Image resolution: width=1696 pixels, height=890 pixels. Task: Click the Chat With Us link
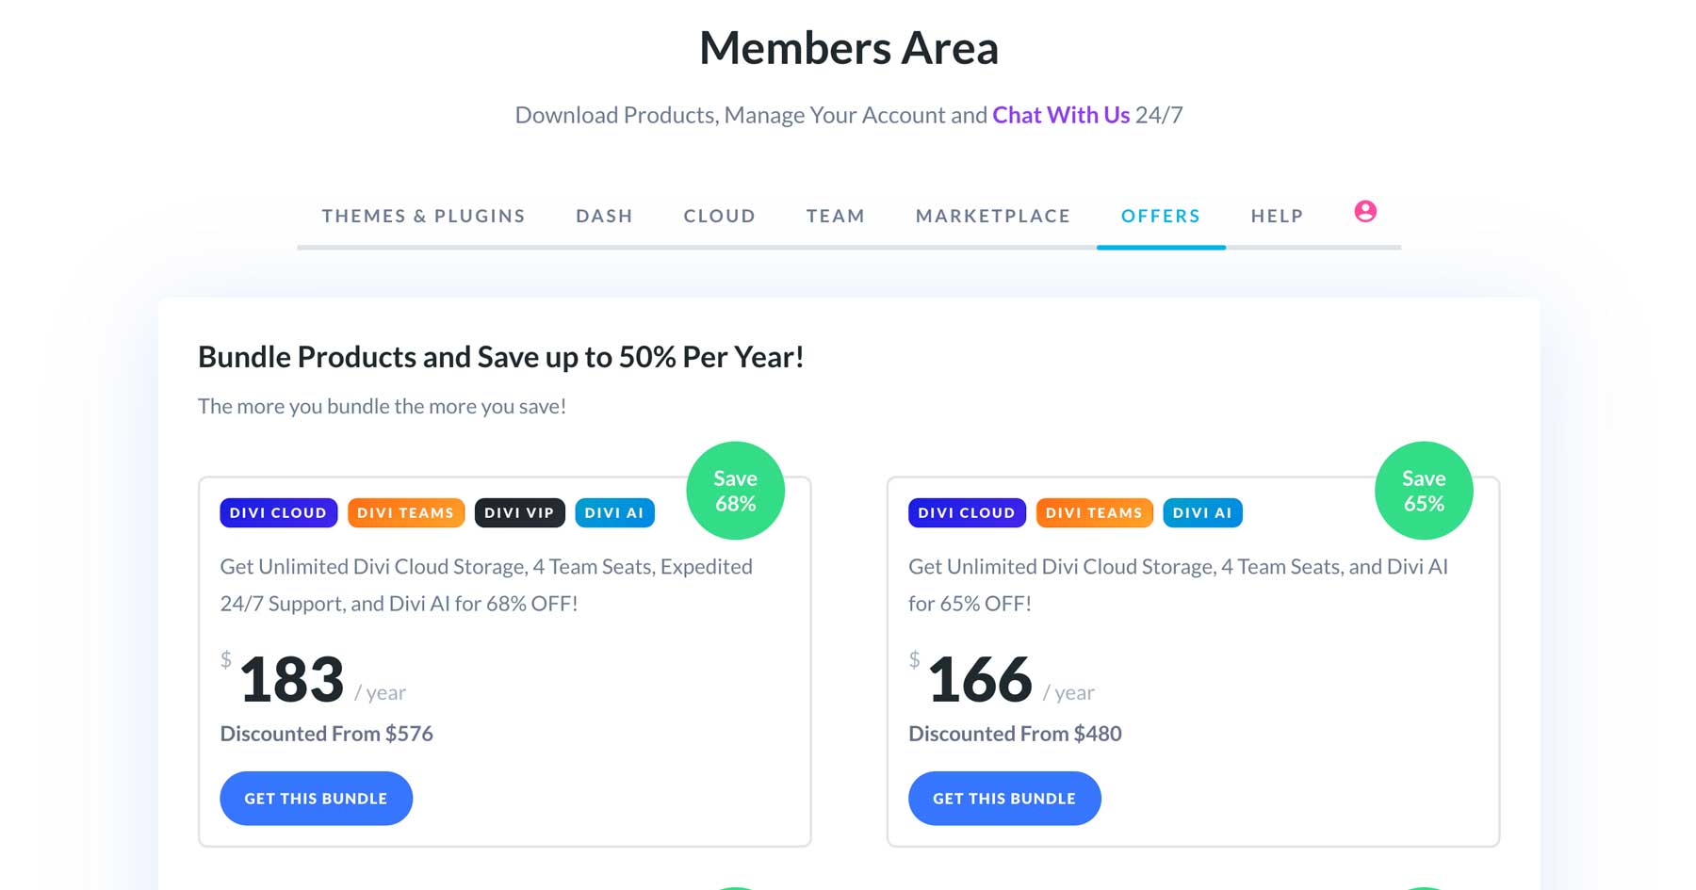tap(1060, 114)
